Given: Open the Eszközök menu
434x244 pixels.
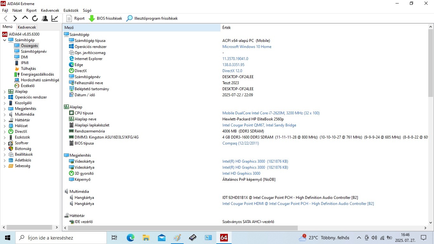Looking at the screenshot, I should coord(71,10).
